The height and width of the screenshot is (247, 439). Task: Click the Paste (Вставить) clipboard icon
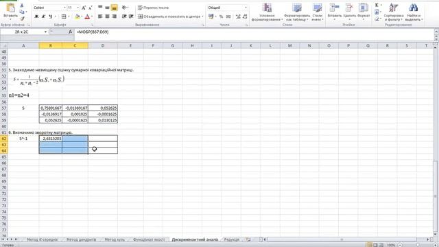[10, 8]
